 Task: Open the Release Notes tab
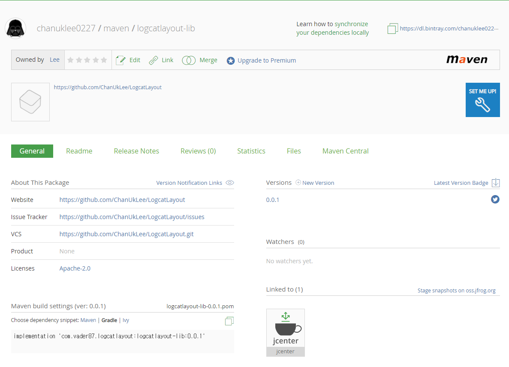(136, 151)
